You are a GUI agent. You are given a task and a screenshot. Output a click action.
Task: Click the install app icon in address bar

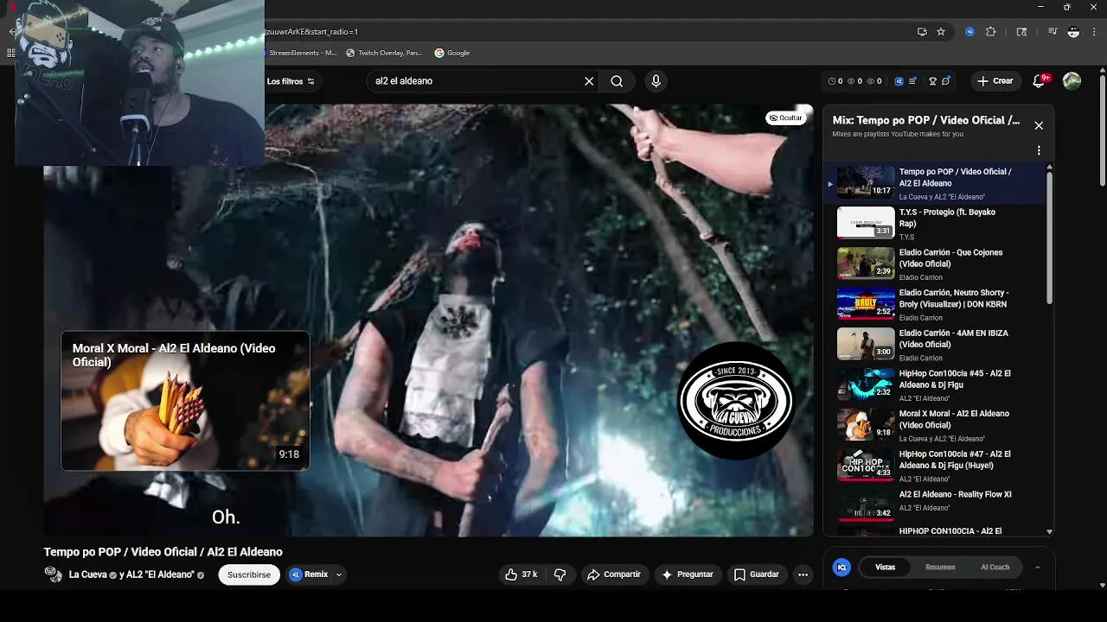click(922, 32)
